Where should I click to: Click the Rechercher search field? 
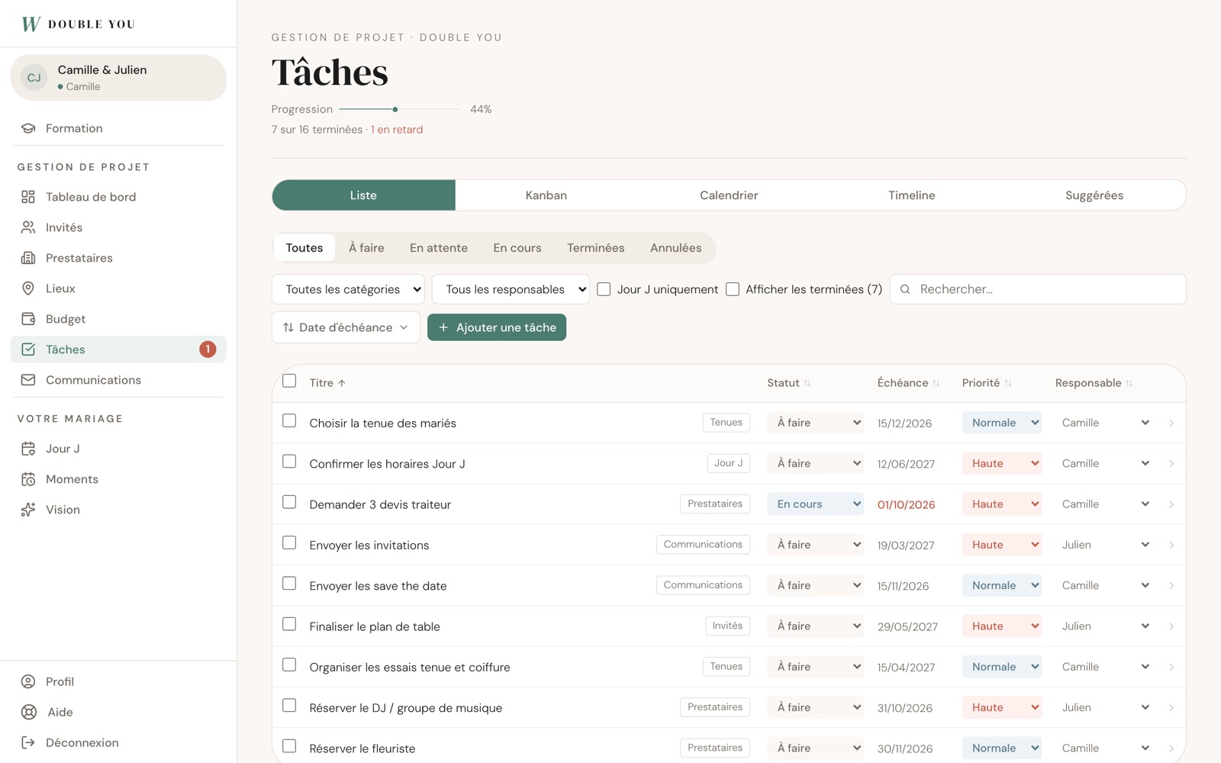(x=1038, y=289)
